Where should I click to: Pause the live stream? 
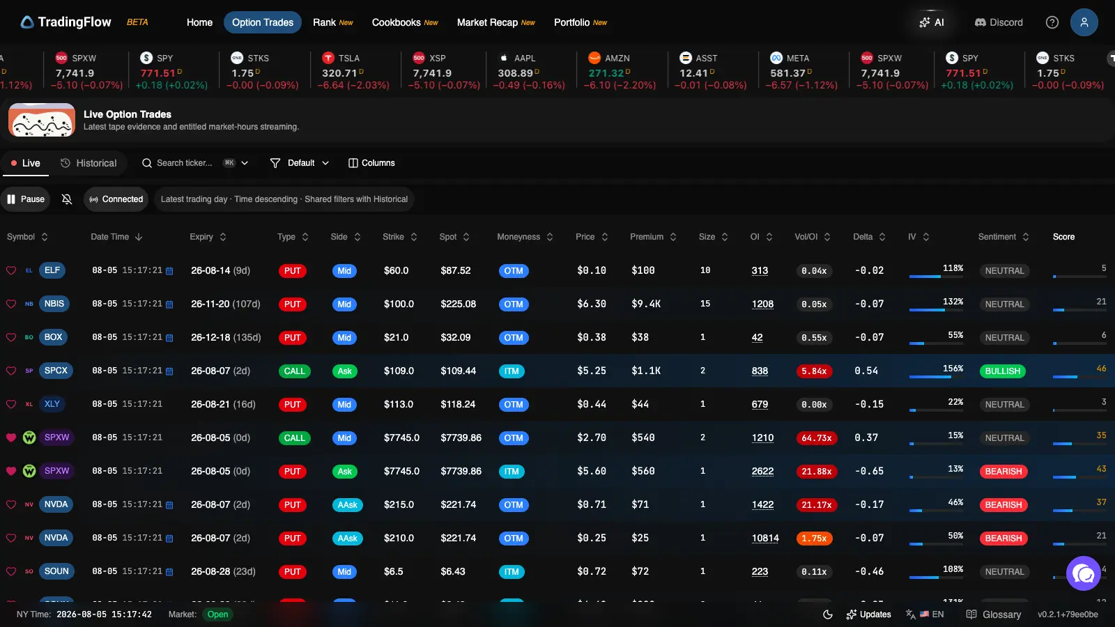[x=26, y=199]
